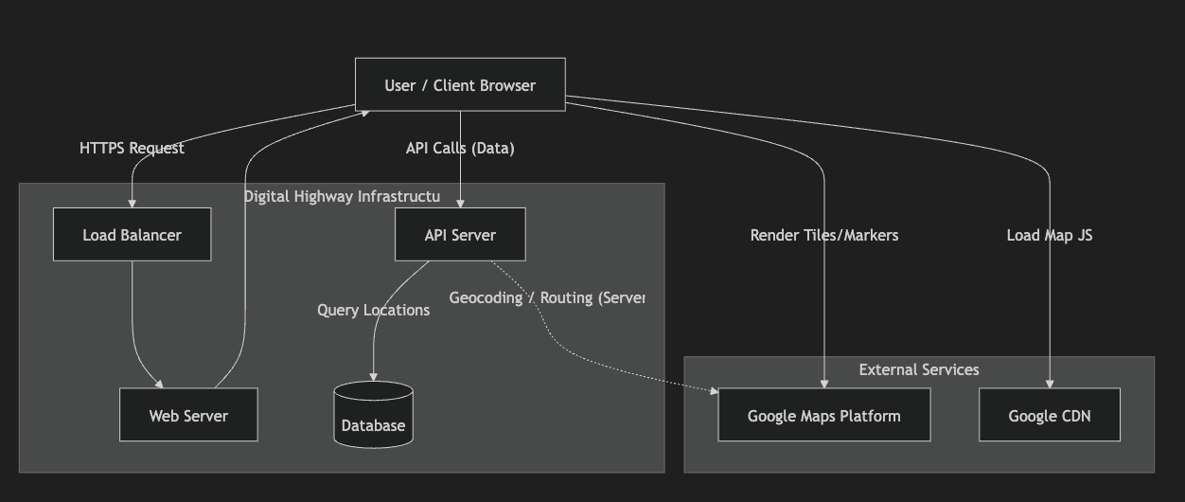1185x502 pixels.
Task: Select the API Calls (Data) label
Action: [x=460, y=149]
